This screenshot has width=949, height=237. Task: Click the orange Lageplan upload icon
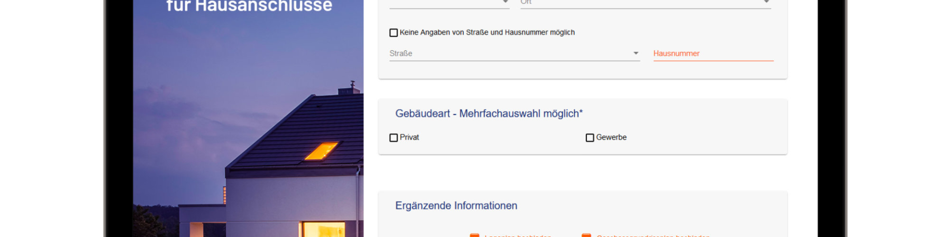coord(474,235)
